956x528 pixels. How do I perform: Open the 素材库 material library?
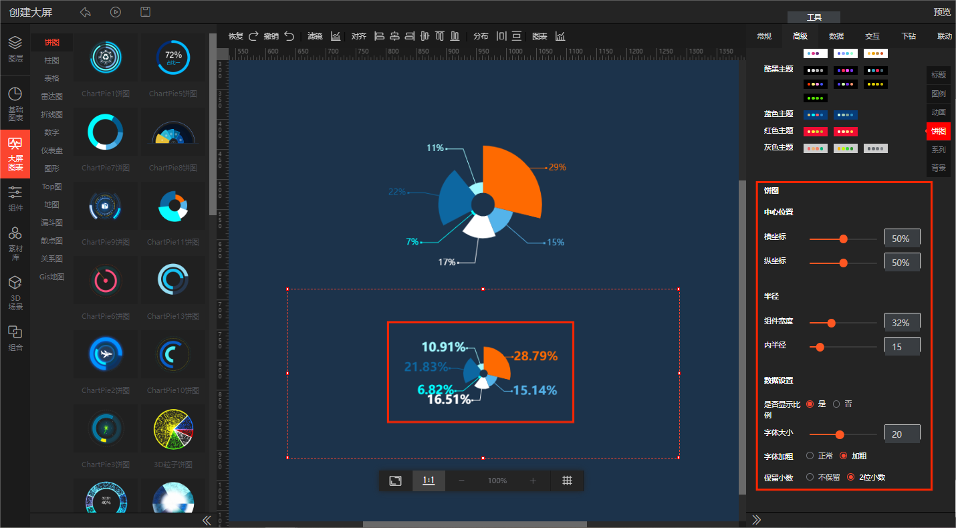(15, 244)
